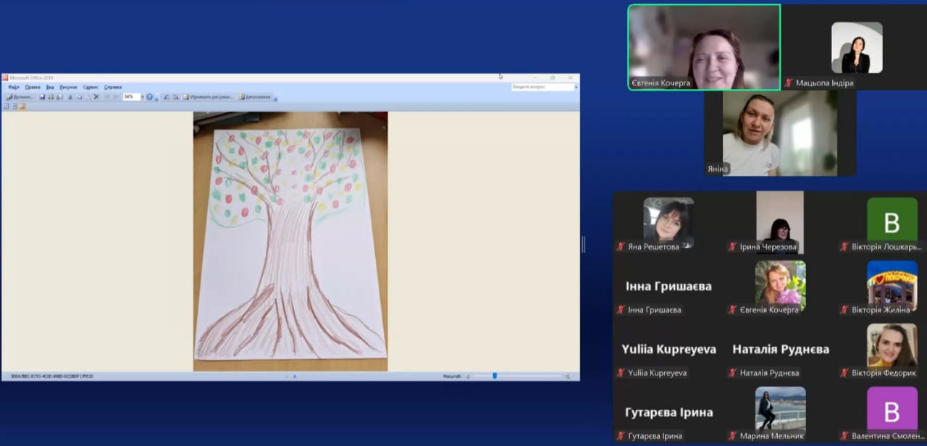Click the Print icon in the toolbar

pos(51,96)
